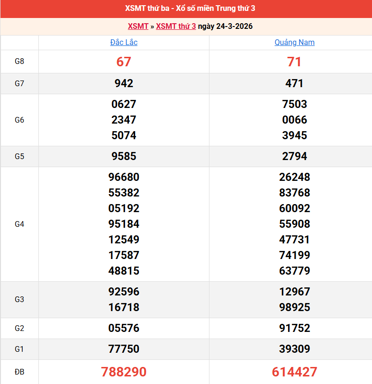Open the Đắc Lắc province link
Viewport: 372px width, 384px height.
click(124, 42)
